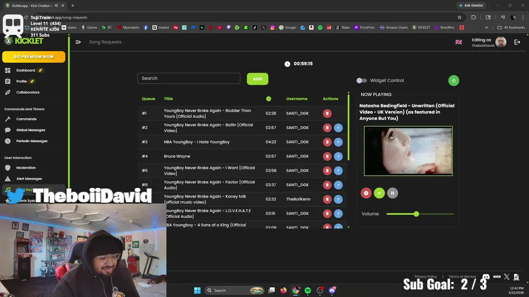
Task: Sort by Queue column header
Action: 148,99
